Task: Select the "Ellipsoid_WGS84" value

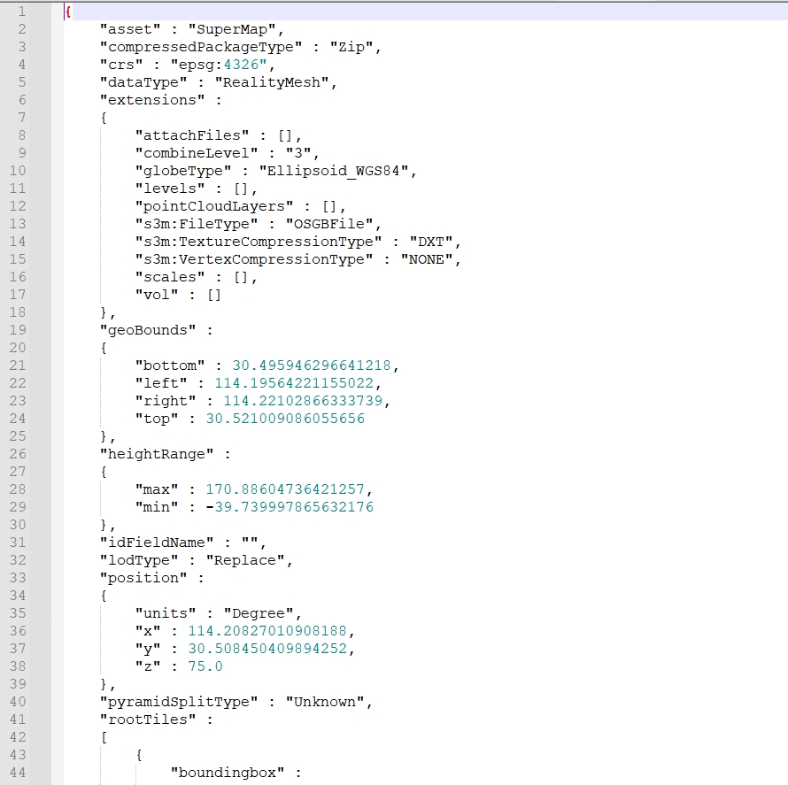Action: [334, 170]
